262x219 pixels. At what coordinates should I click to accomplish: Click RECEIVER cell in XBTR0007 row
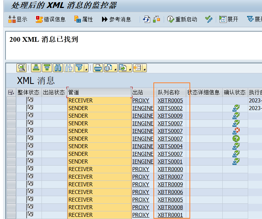pos(99,177)
